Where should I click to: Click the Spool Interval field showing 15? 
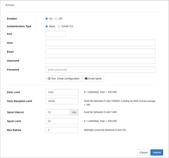58,112
